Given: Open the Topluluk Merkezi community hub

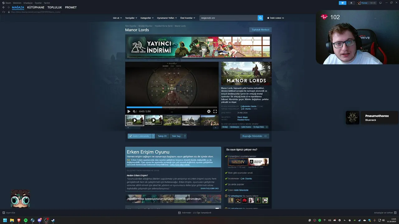Looking at the screenshot, I should click(x=260, y=30).
